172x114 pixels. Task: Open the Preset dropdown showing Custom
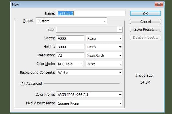(x=71, y=21)
